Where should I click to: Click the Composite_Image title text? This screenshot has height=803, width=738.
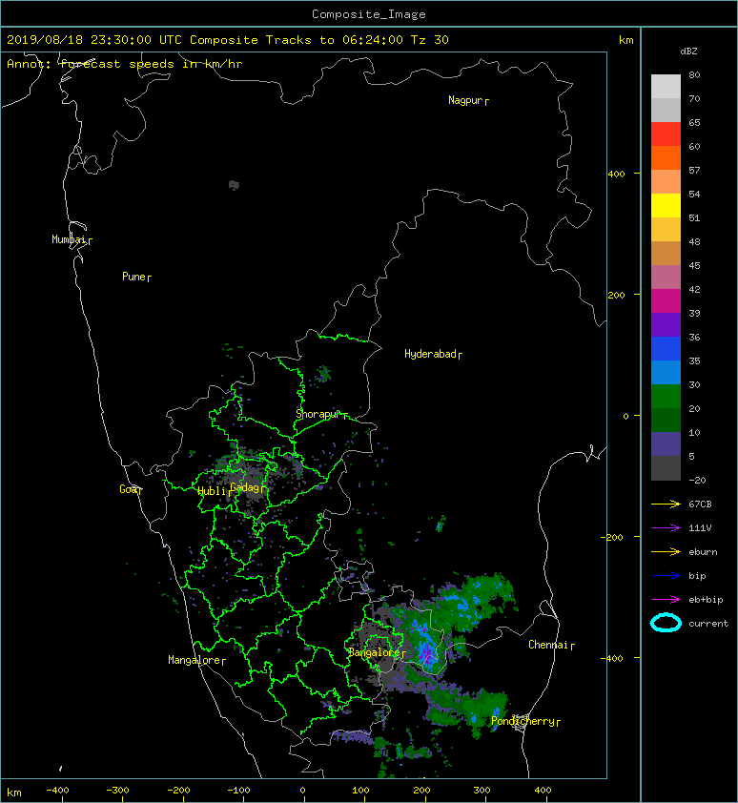point(369,14)
